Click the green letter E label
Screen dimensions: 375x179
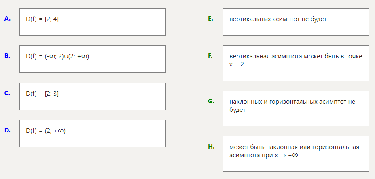[x=210, y=19]
